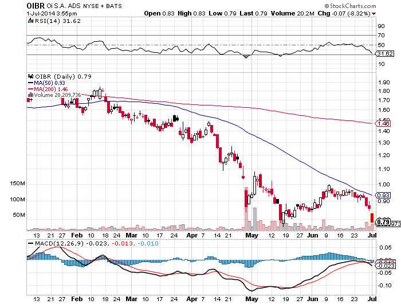
Task: Click the RSI 10 scale label
Action: 382,64
